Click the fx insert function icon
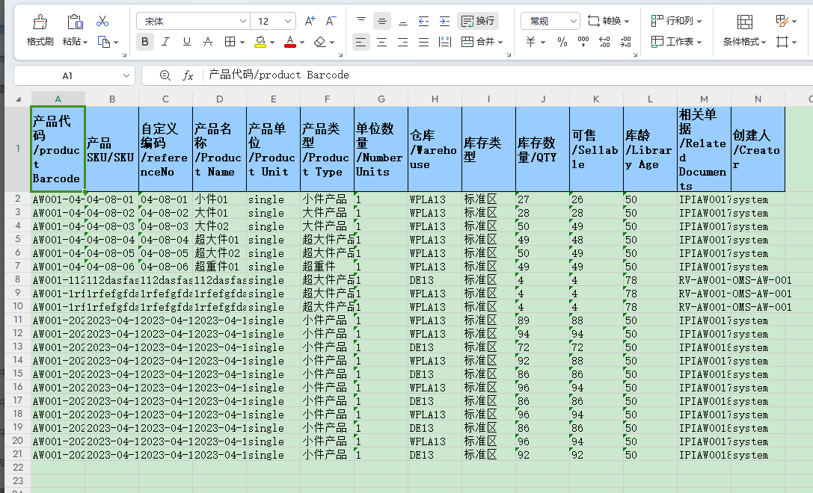This screenshot has width=813, height=493. tap(188, 75)
